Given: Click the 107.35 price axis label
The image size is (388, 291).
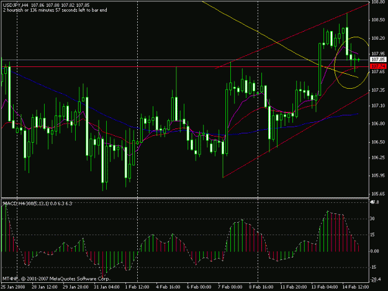Looking at the screenshot, I should [378, 90].
